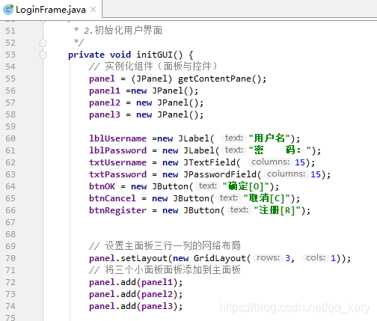
Task: Click comment '将三个小面板面板添加到主面板' on line 71
Action: coord(173,270)
